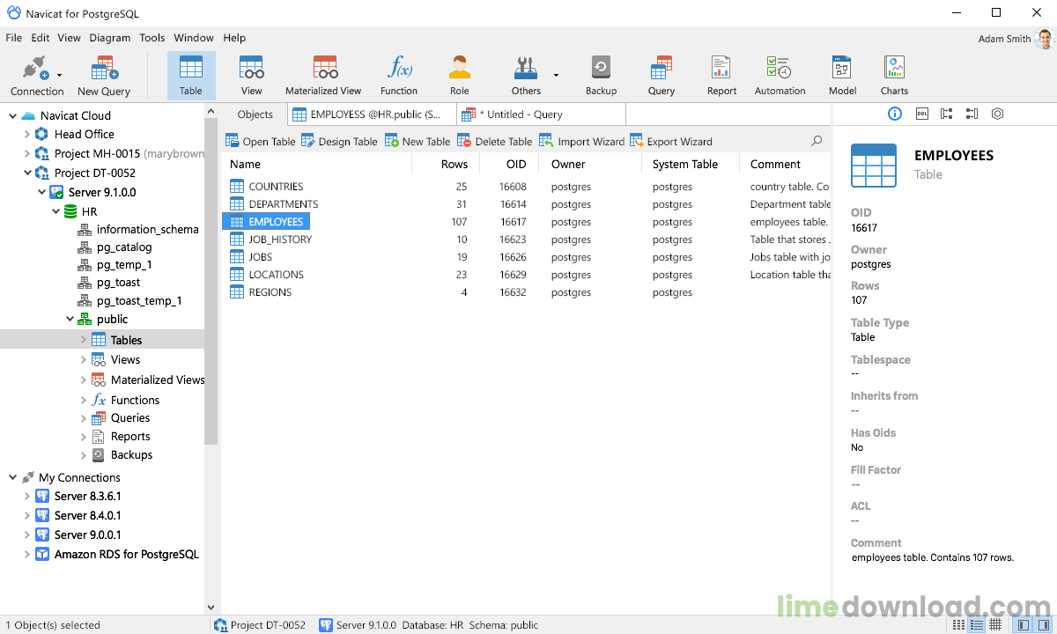Open the Automation tool

[x=780, y=75]
